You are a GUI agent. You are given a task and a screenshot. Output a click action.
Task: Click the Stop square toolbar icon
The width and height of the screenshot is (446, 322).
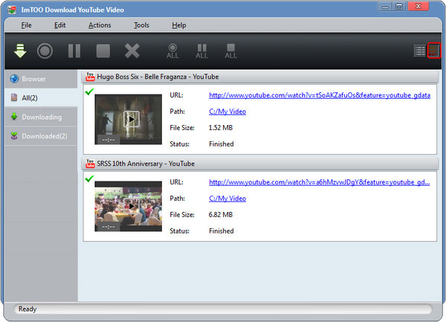pyautogui.click(x=103, y=51)
